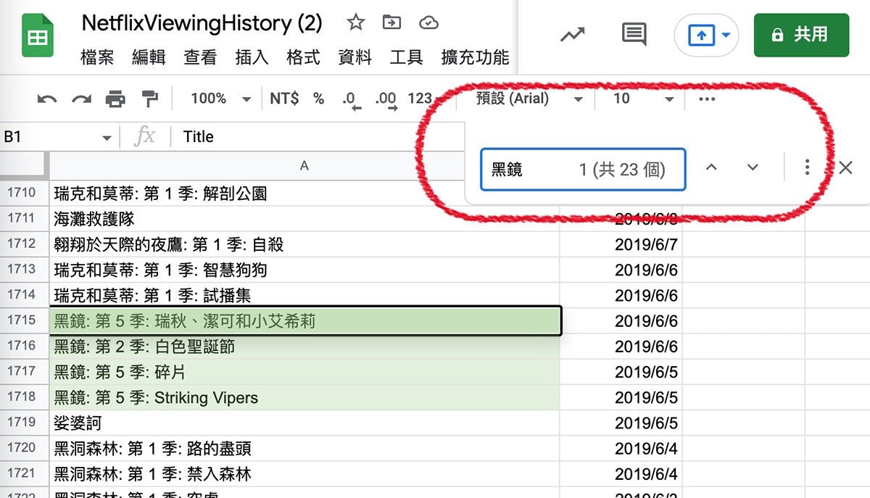Go to next search match

coord(753,167)
